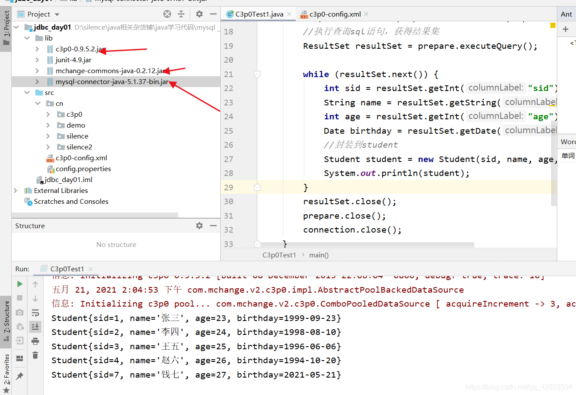This screenshot has width=576, height=395.
Task: Clear console output with trash icon
Action: pyautogui.click(x=35, y=355)
